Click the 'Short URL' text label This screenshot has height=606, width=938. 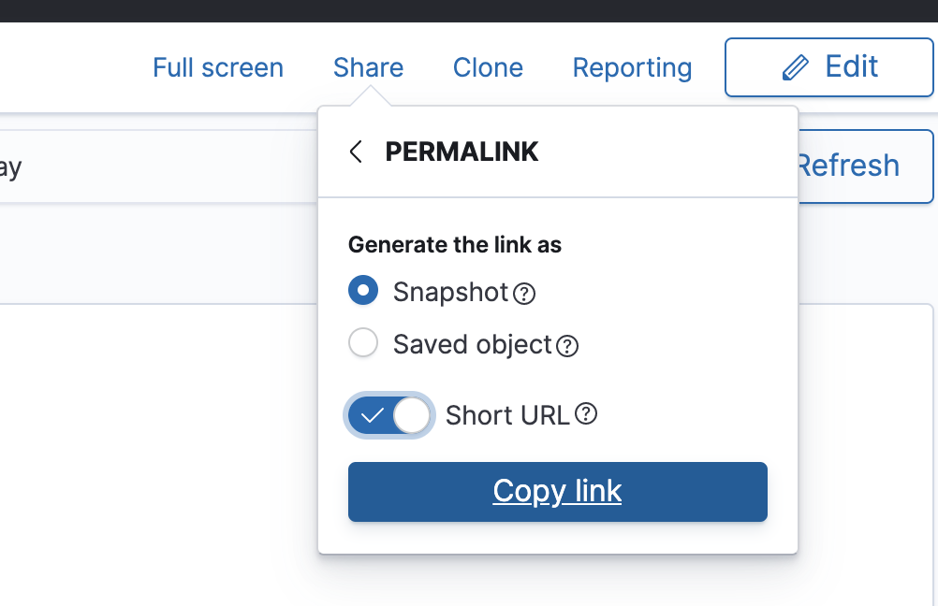(507, 415)
